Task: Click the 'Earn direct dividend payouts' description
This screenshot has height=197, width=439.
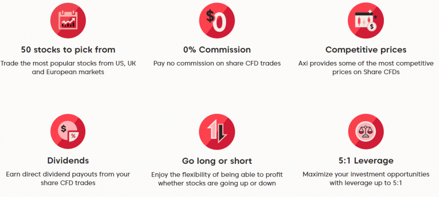Action: [68, 174]
